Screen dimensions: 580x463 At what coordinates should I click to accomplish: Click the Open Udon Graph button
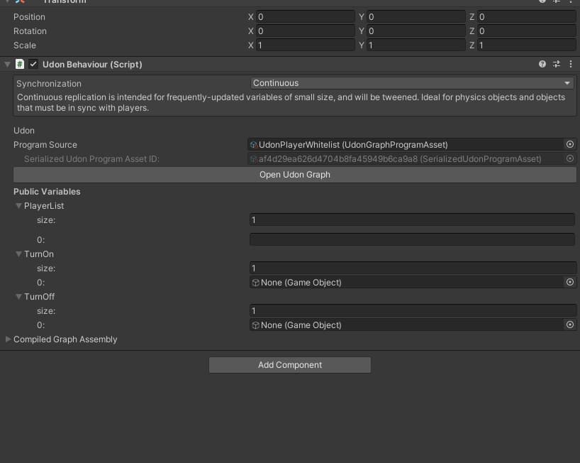[x=295, y=175]
